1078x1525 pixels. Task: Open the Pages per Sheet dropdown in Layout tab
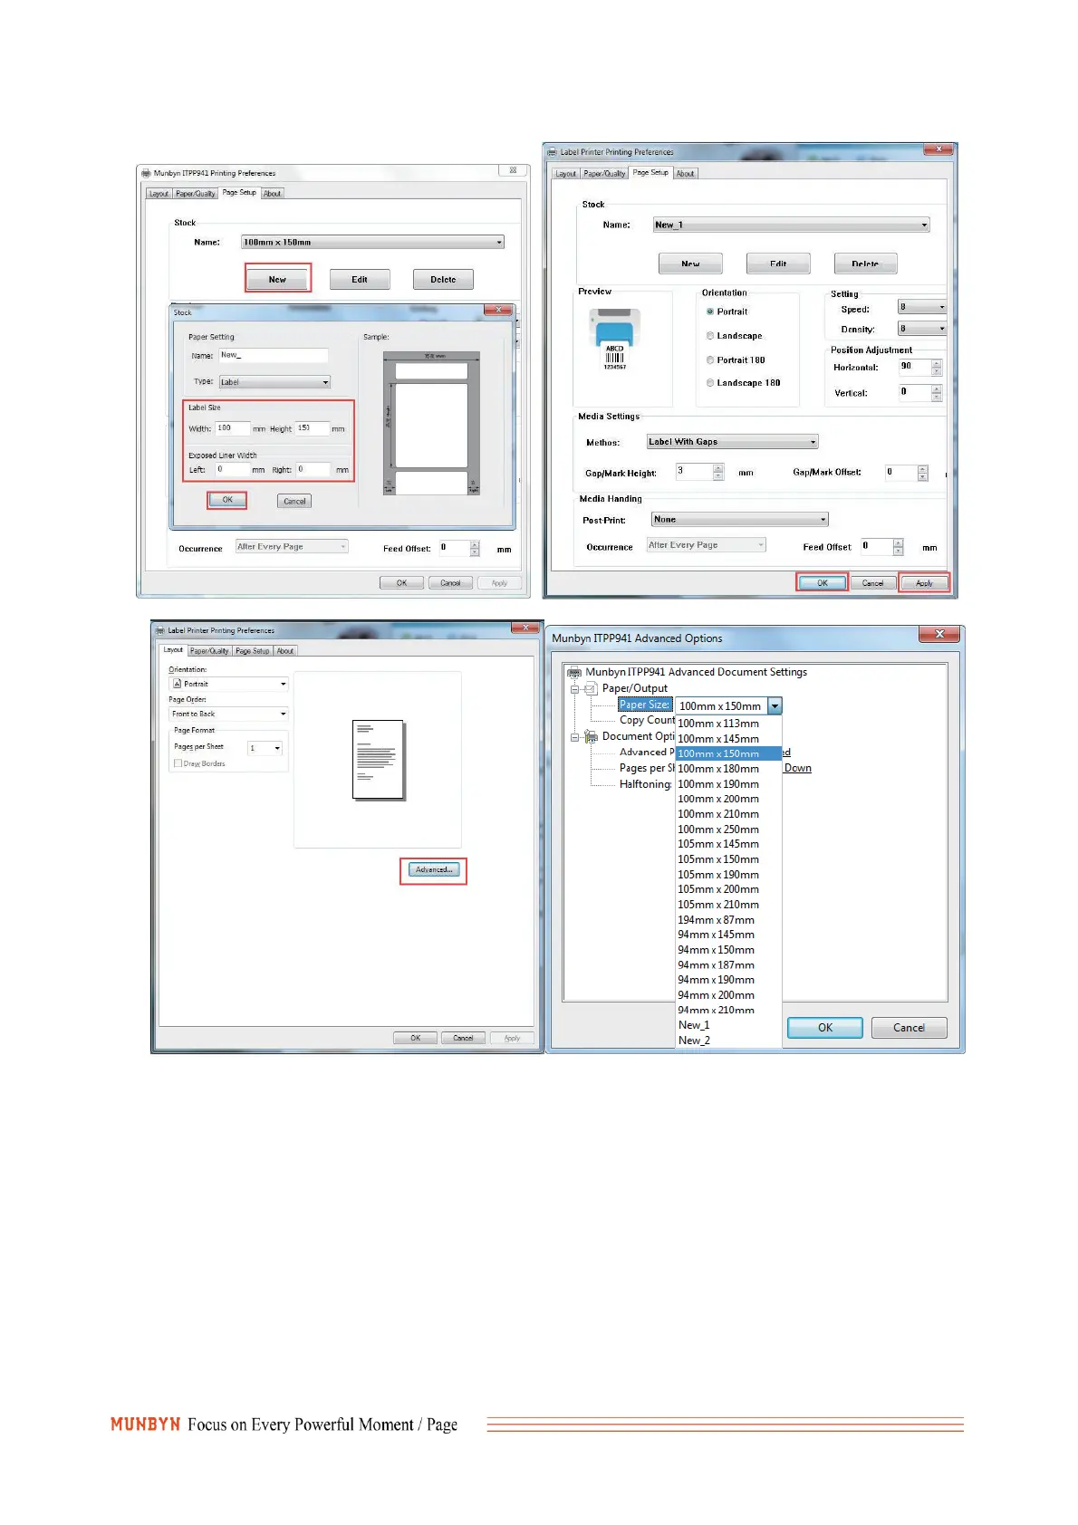(265, 748)
